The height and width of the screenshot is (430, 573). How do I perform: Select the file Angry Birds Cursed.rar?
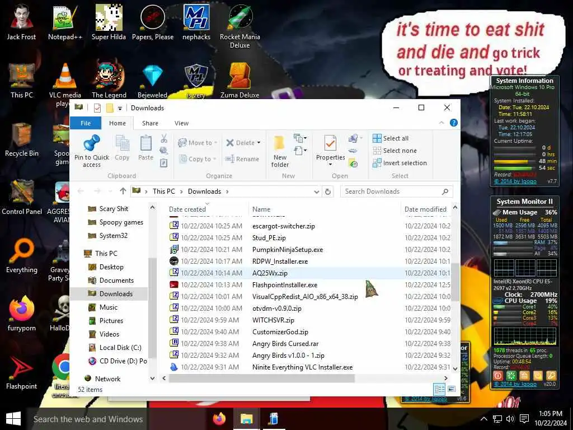[x=285, y=344]
